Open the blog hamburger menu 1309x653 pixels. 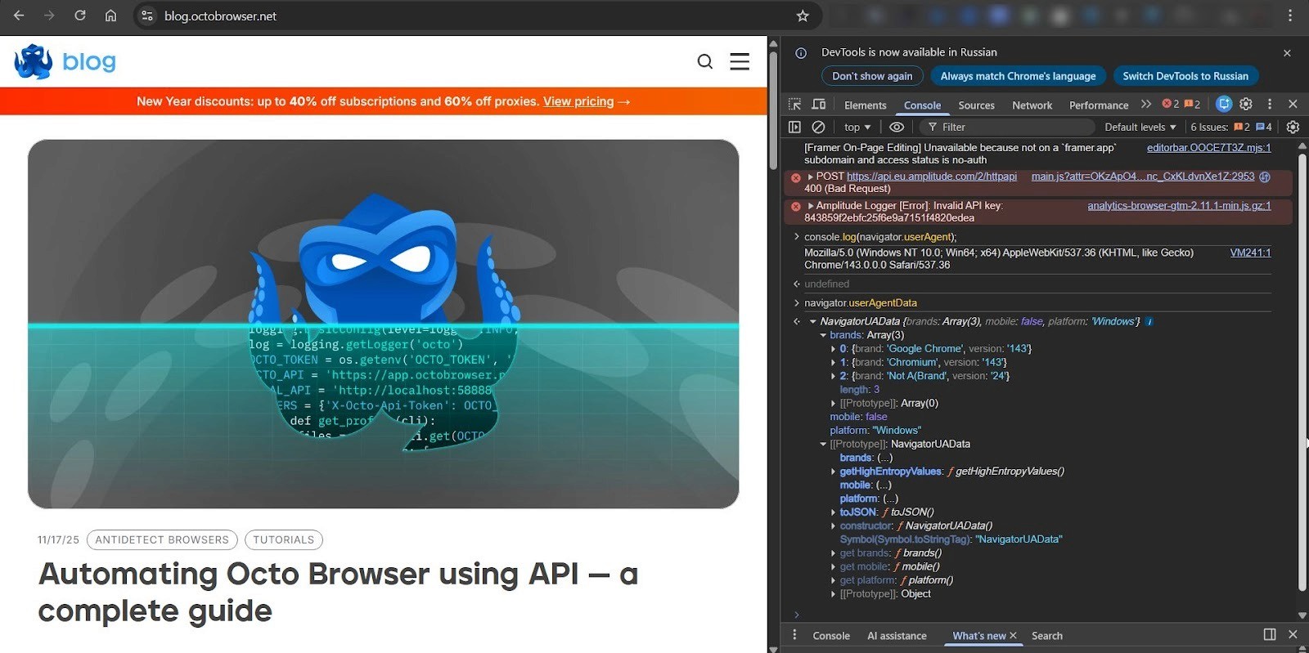pyautogui.click(x=740, y=61)
